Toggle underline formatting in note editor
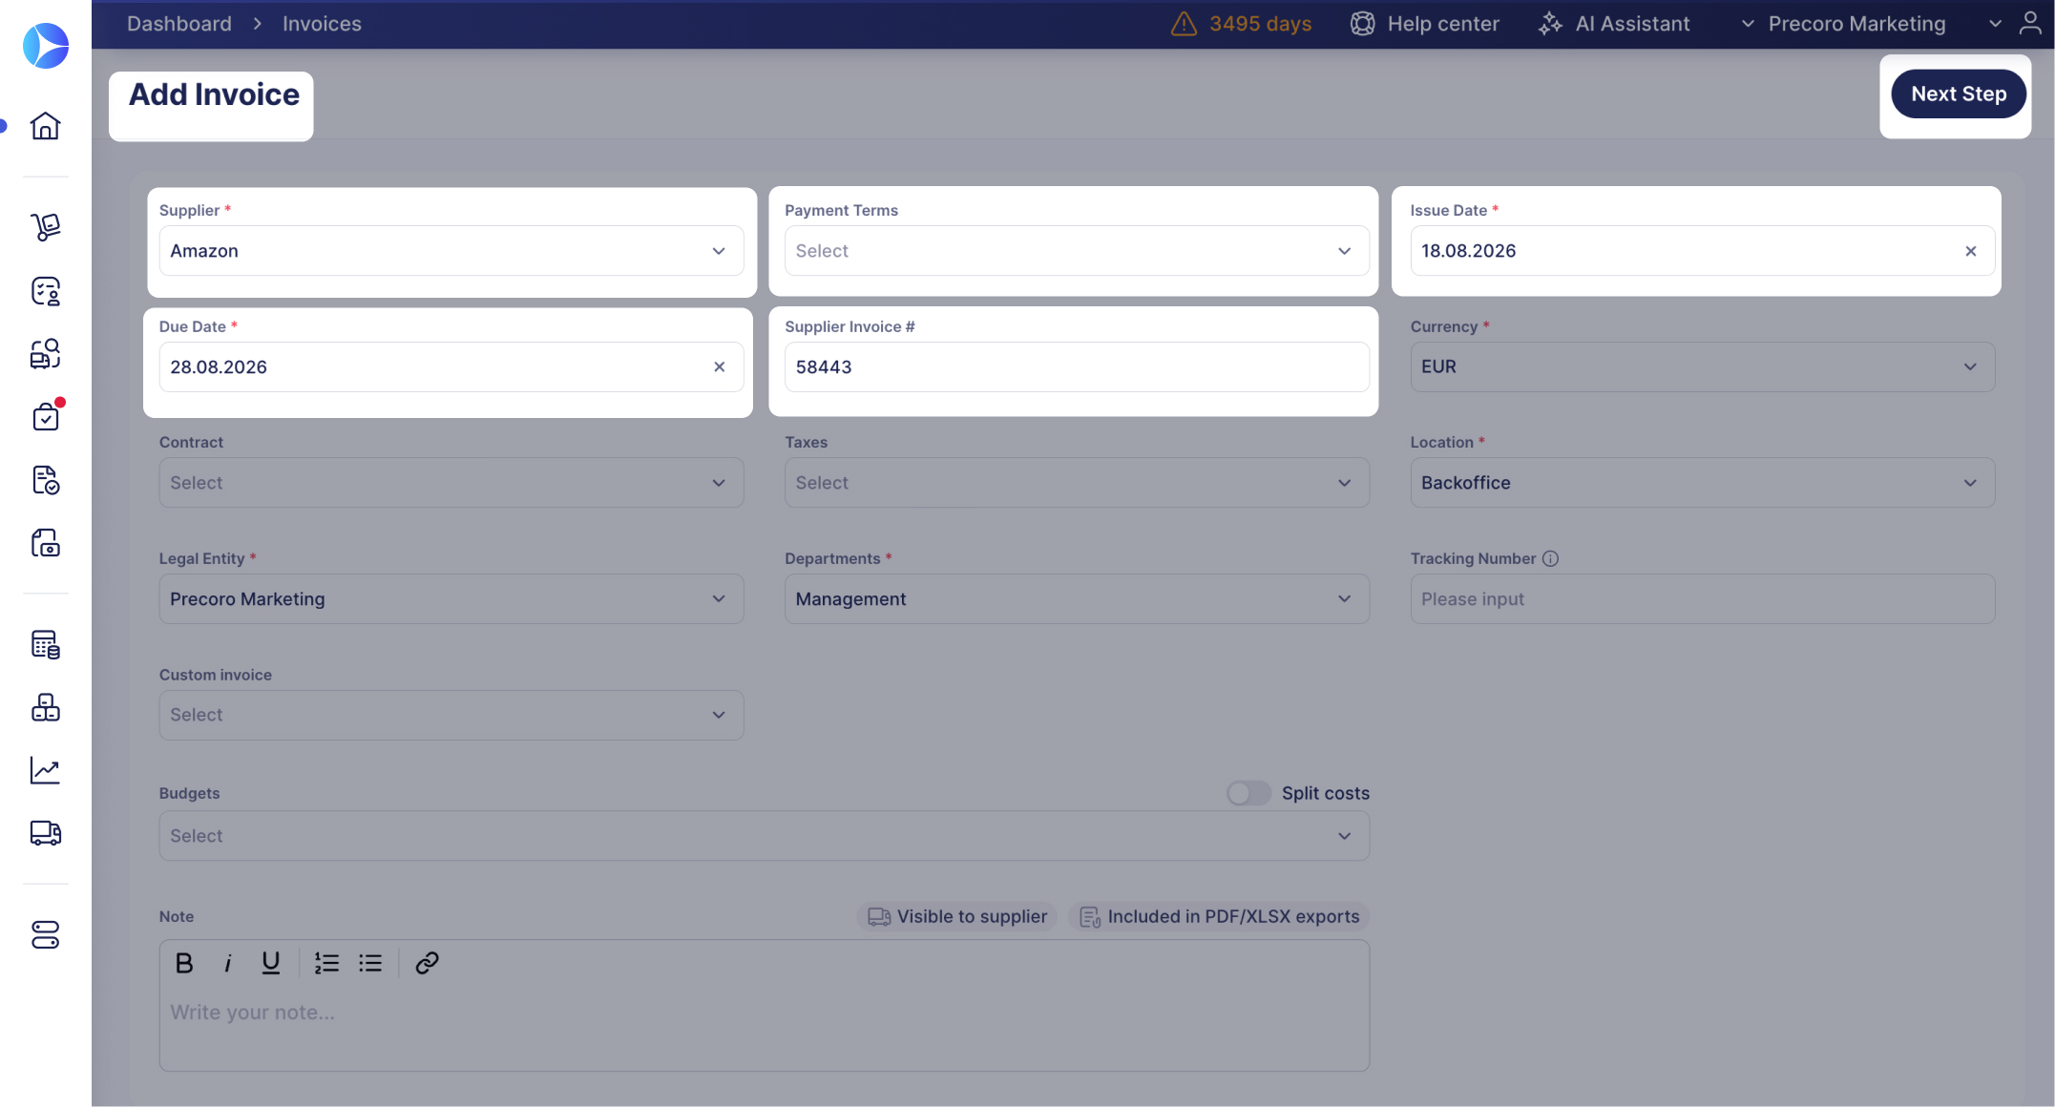Screen dimensions: 2055x1107 271,964
